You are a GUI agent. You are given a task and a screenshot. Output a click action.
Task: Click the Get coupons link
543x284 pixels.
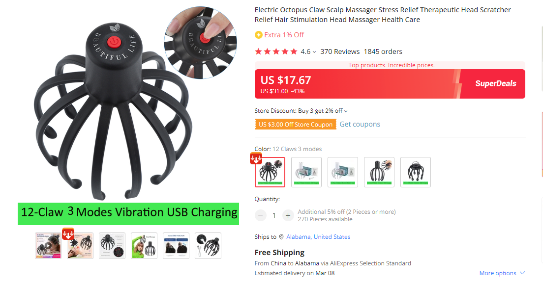[x=360, y=125]
